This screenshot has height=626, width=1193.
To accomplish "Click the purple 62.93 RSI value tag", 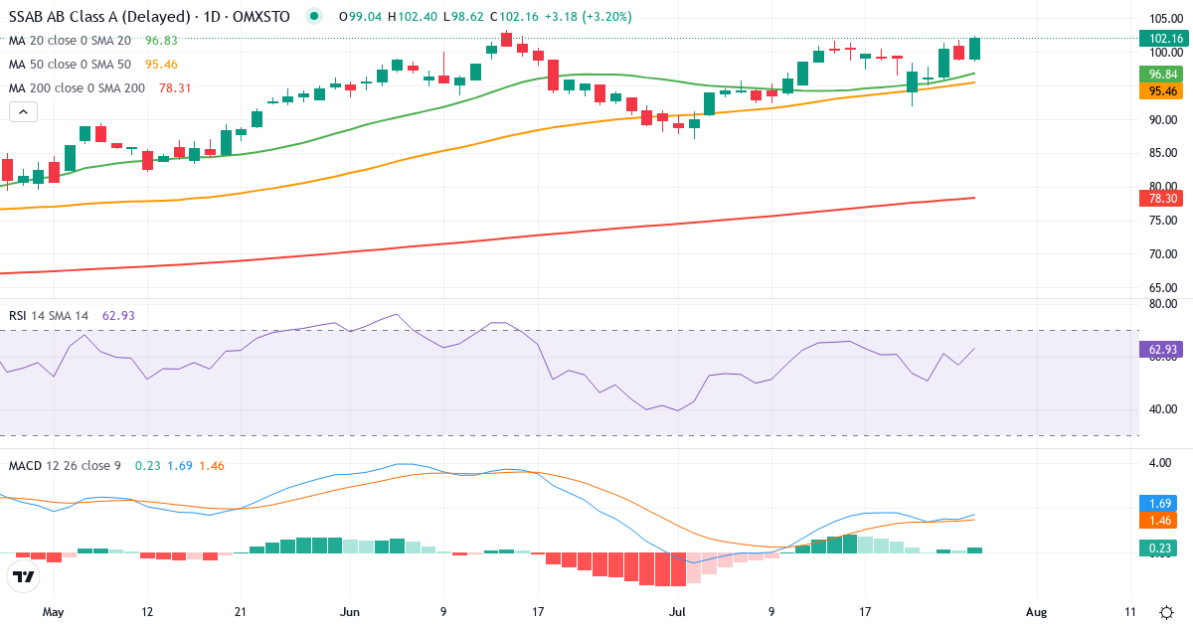I will (1161, 350).
